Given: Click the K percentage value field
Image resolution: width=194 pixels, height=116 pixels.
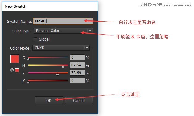Looking at the screenshot, I should click(x=77, y=80).
